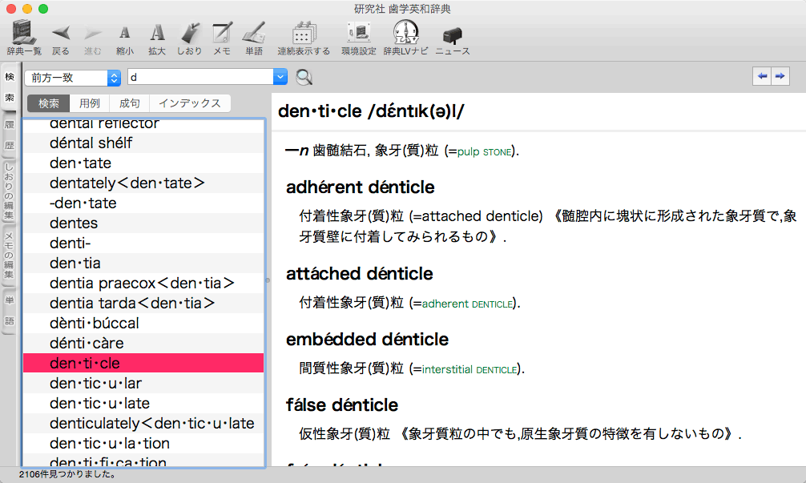The image size is (806, 483).
Task: Click inside the search text field
Action: [199, 77]
